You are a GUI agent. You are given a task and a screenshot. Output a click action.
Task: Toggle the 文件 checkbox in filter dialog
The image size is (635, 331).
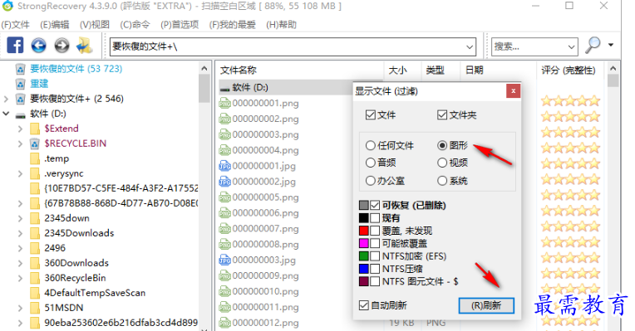[x=370, y=114]
